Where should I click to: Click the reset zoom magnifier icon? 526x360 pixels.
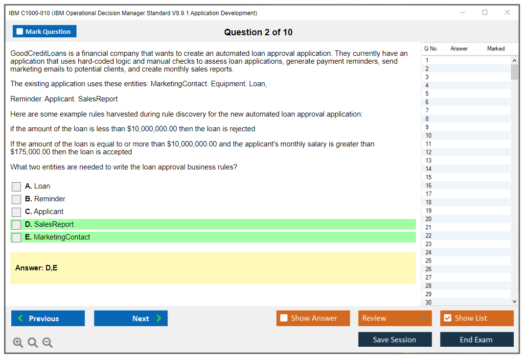pyautogui.click(x=33, y=343)
